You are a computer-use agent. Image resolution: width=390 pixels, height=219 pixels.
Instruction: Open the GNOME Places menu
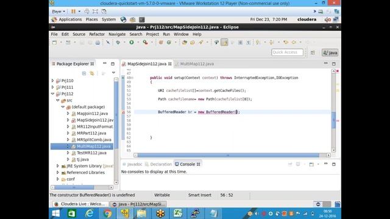pyautogui.click(x=91, y=19)
